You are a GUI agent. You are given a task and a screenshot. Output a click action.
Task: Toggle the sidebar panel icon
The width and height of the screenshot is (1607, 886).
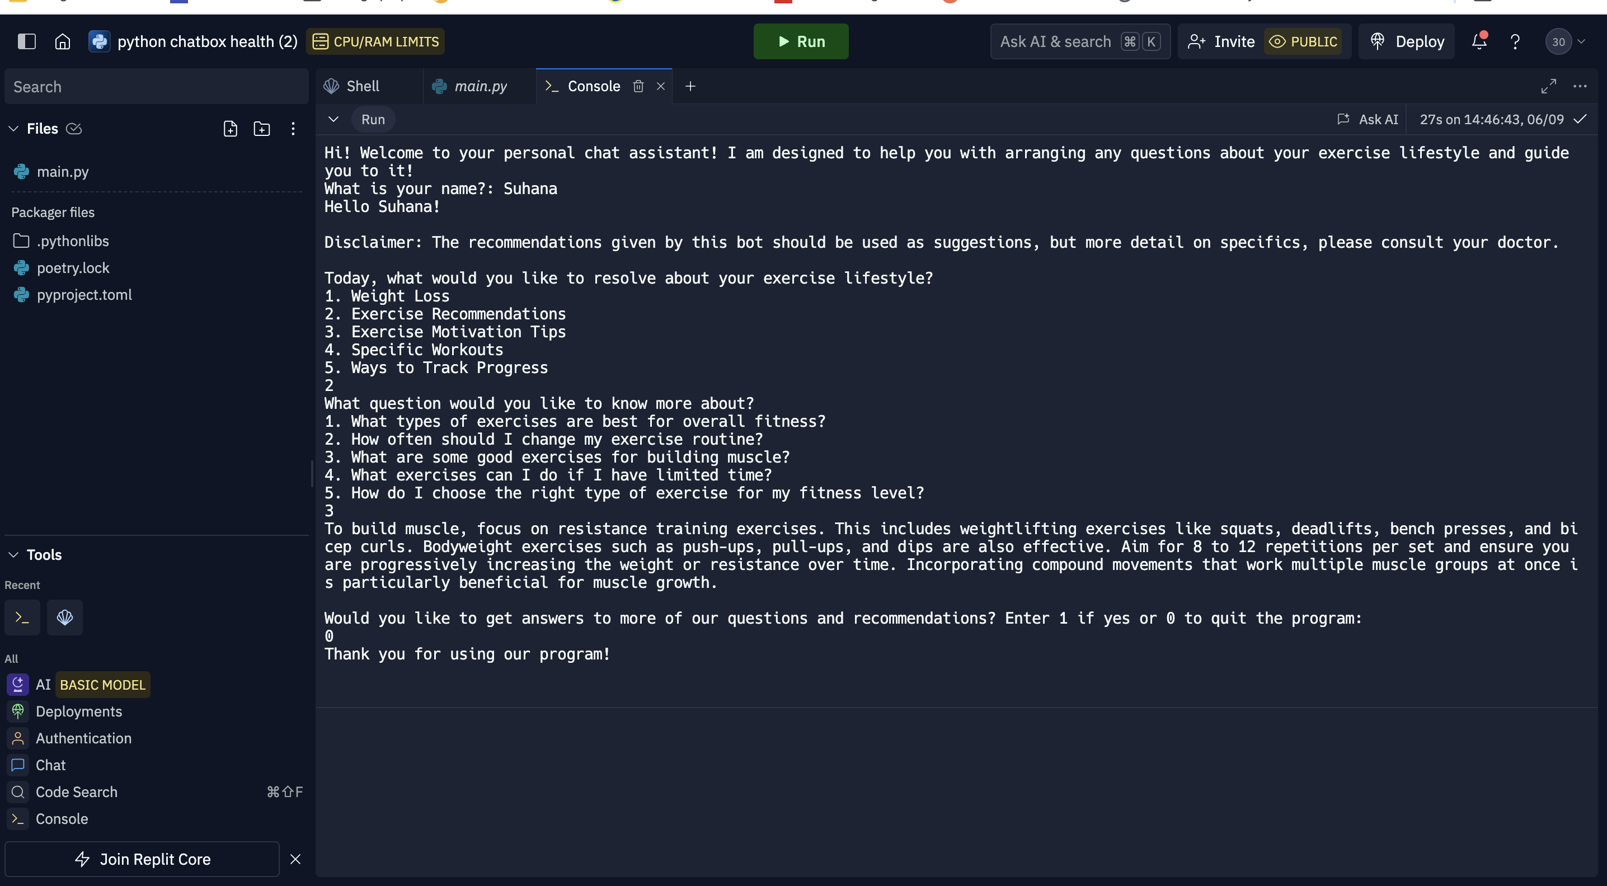click(x=26, y=42)
